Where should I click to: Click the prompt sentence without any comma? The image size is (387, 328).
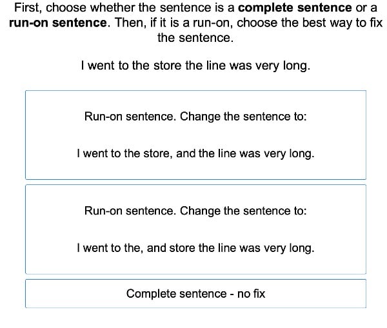pyautogui.click(x=195, y=66)
